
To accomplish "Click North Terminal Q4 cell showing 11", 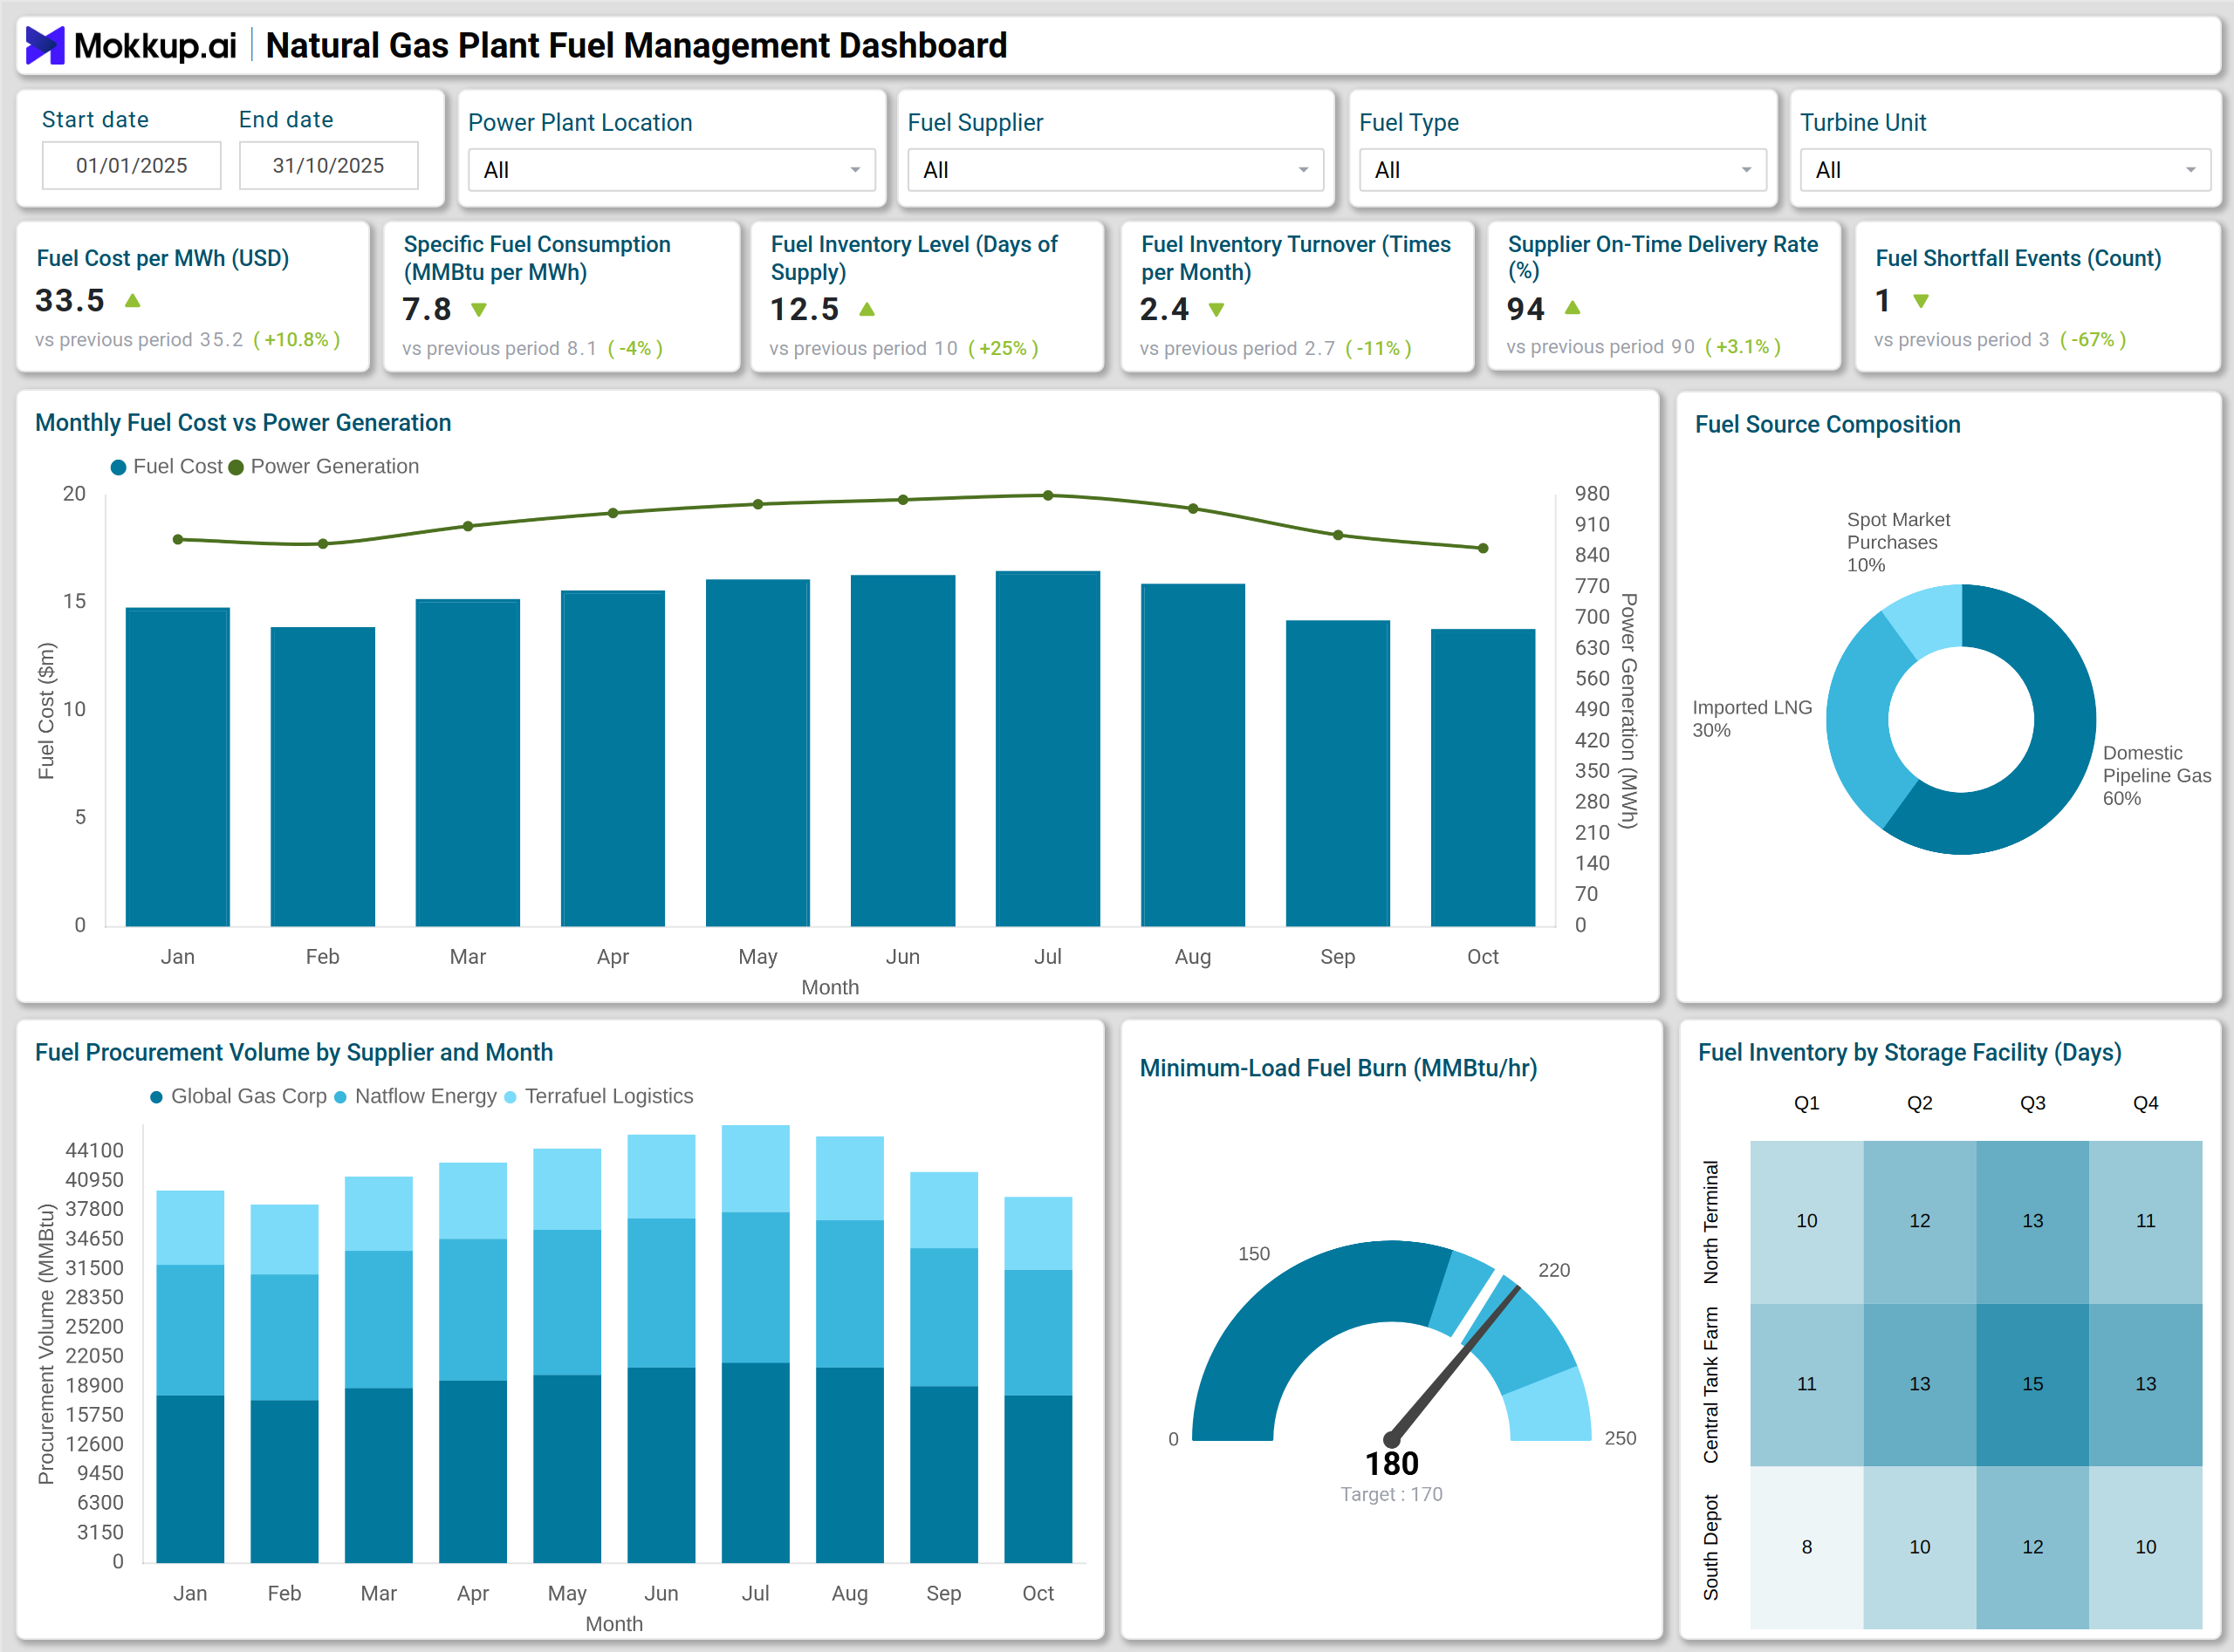I will (2145, 1221).
